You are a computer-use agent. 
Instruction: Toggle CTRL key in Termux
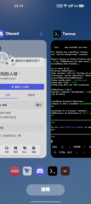(62, 152)
